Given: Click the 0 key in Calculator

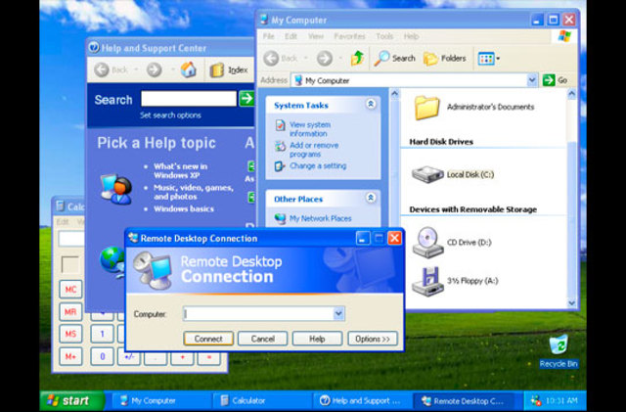Looking at the screenshot, I should (x=102, y=356).
